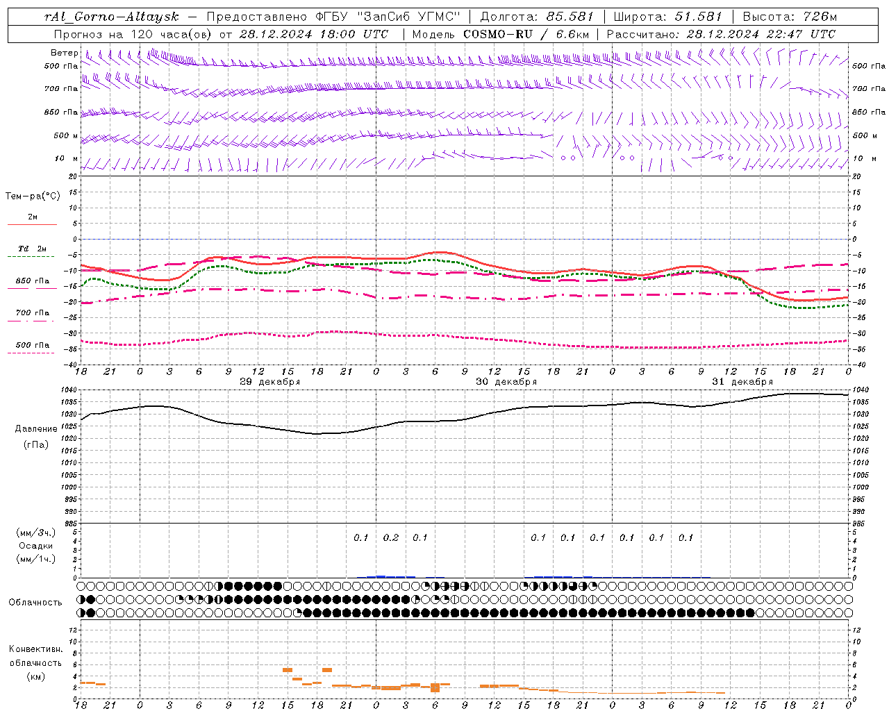Click the '700 гПа' temperature legend entry
Viewport: 889px width, 711px height.
(33, 312)
